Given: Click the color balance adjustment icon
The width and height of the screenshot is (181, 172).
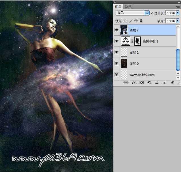Looking at the screenshot, I should pyautogui.click(x=126, y=41).
